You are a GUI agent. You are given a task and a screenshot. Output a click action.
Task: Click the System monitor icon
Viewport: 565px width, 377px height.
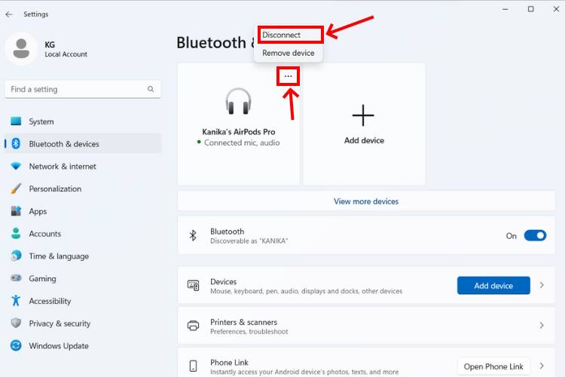tap(16, 121)
